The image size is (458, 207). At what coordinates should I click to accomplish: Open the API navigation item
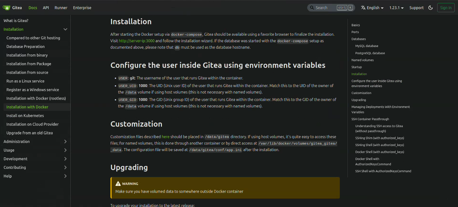coord(46,8)
